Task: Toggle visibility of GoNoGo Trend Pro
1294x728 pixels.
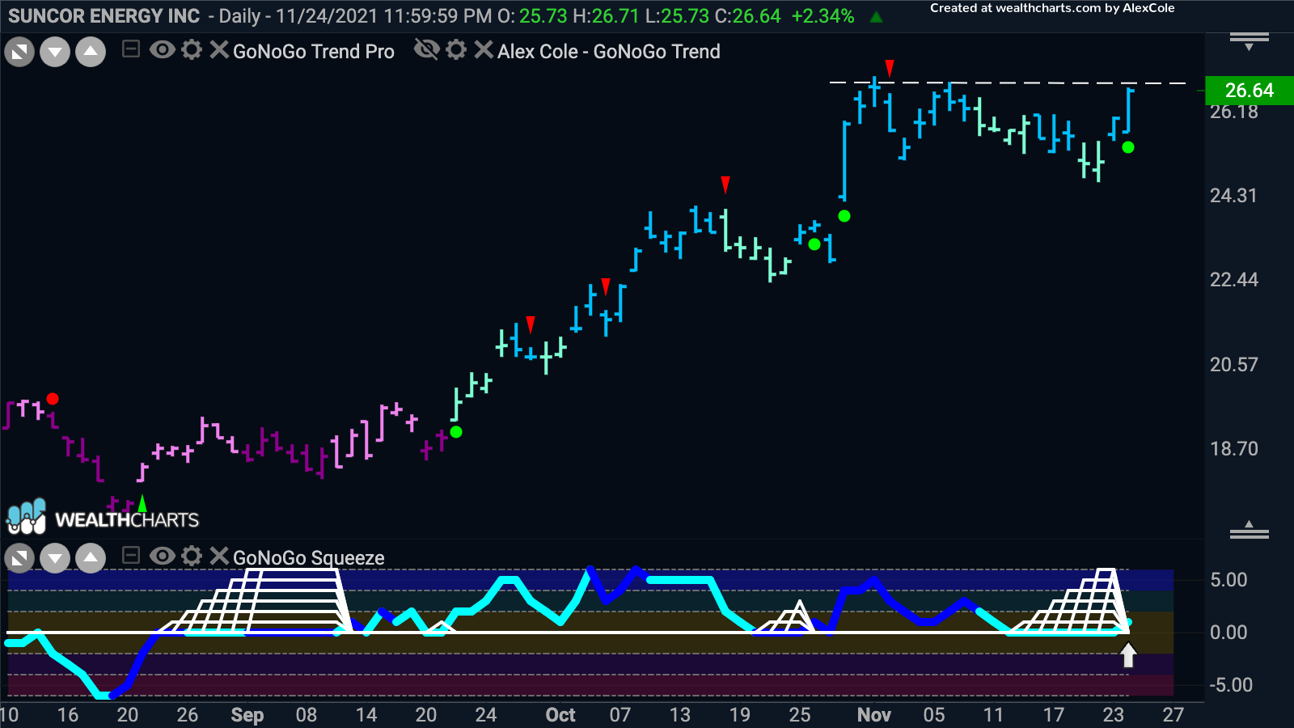Action: point(163,50)
